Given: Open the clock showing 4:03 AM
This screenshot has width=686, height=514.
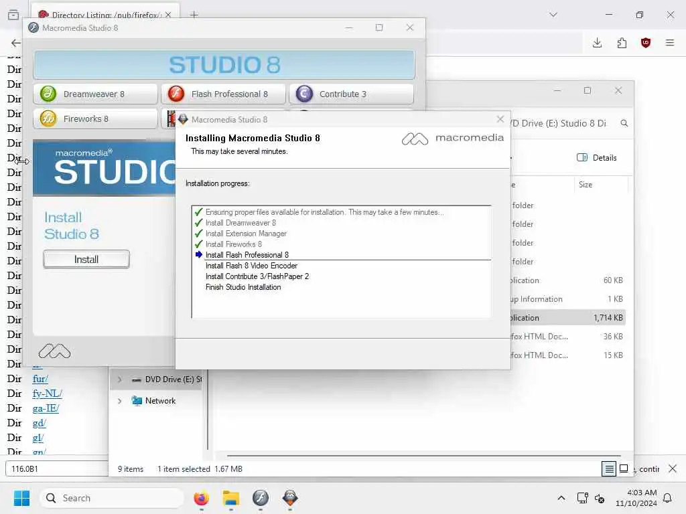Looking at the screenshot, I should 636,498.
